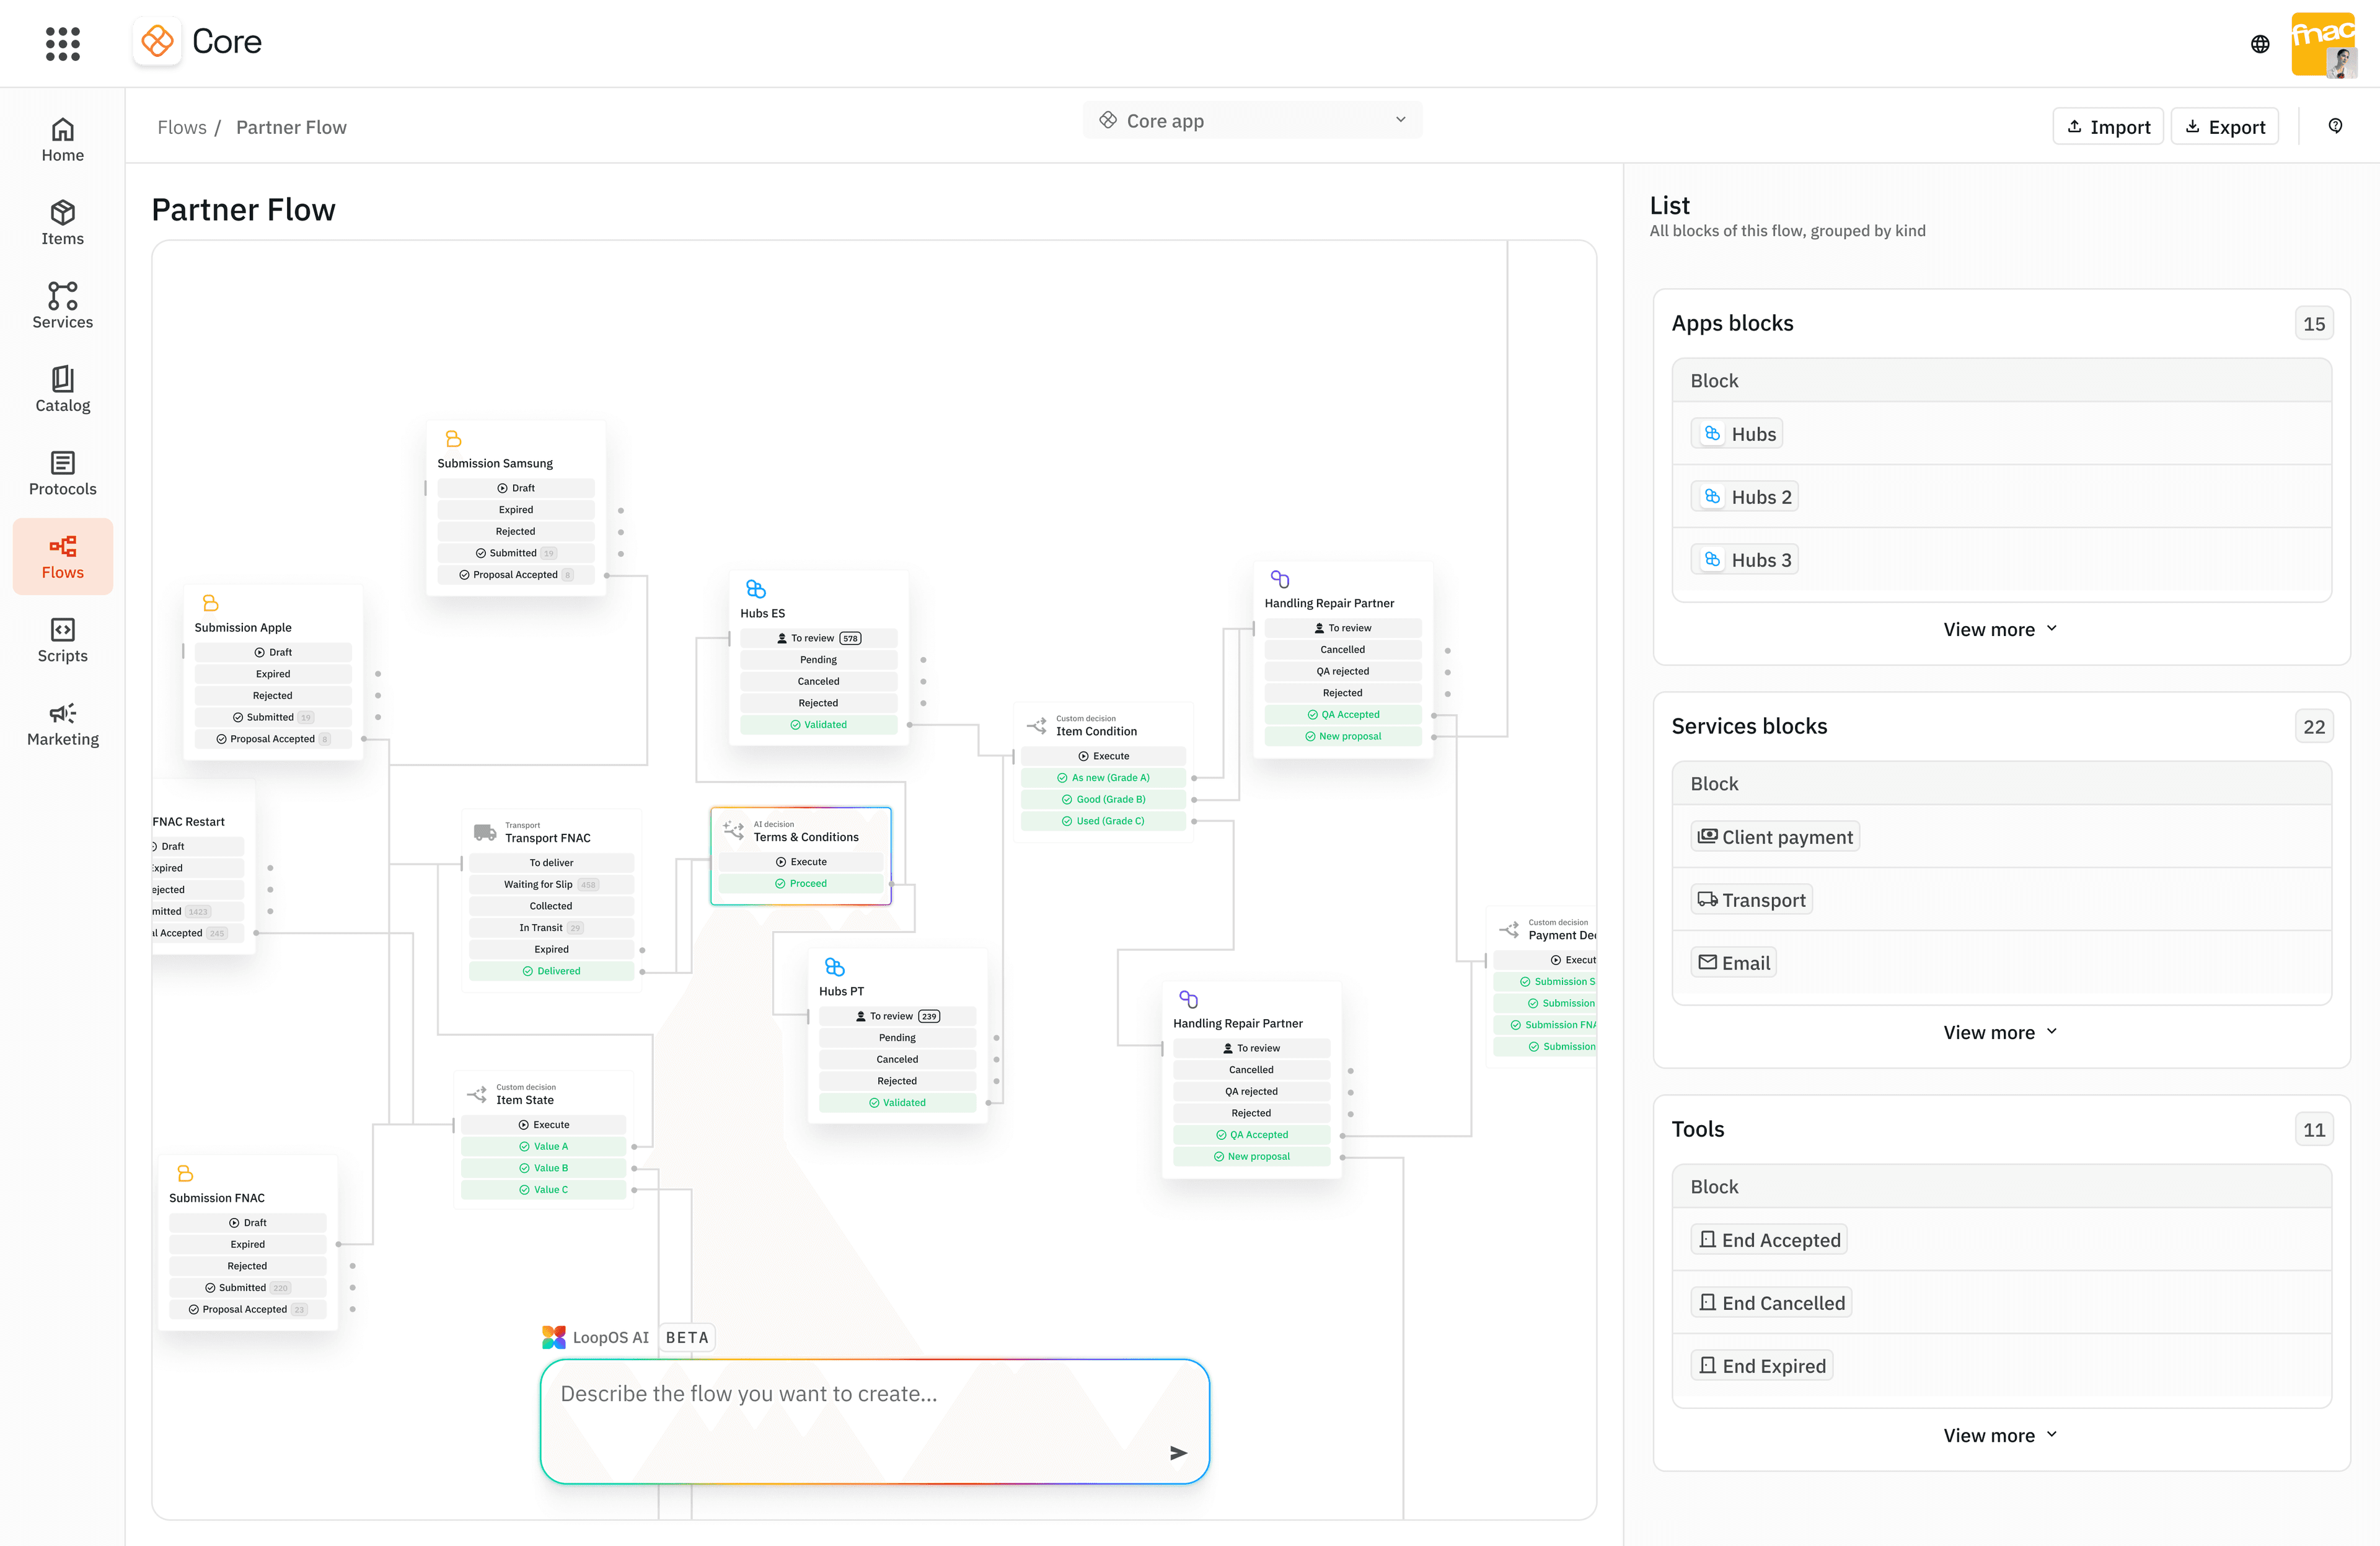Open Marketing in the sidebar

(x=63, y=724)
